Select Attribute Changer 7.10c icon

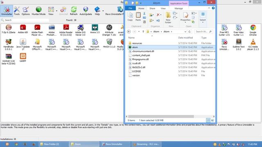109,30
